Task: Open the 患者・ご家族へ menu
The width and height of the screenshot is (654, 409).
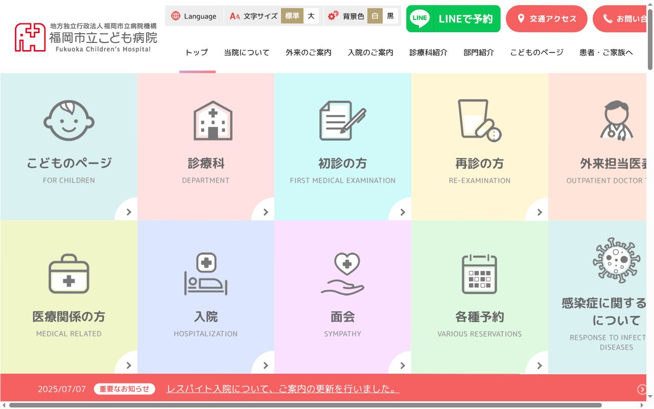Action: (x=606, y=52)
